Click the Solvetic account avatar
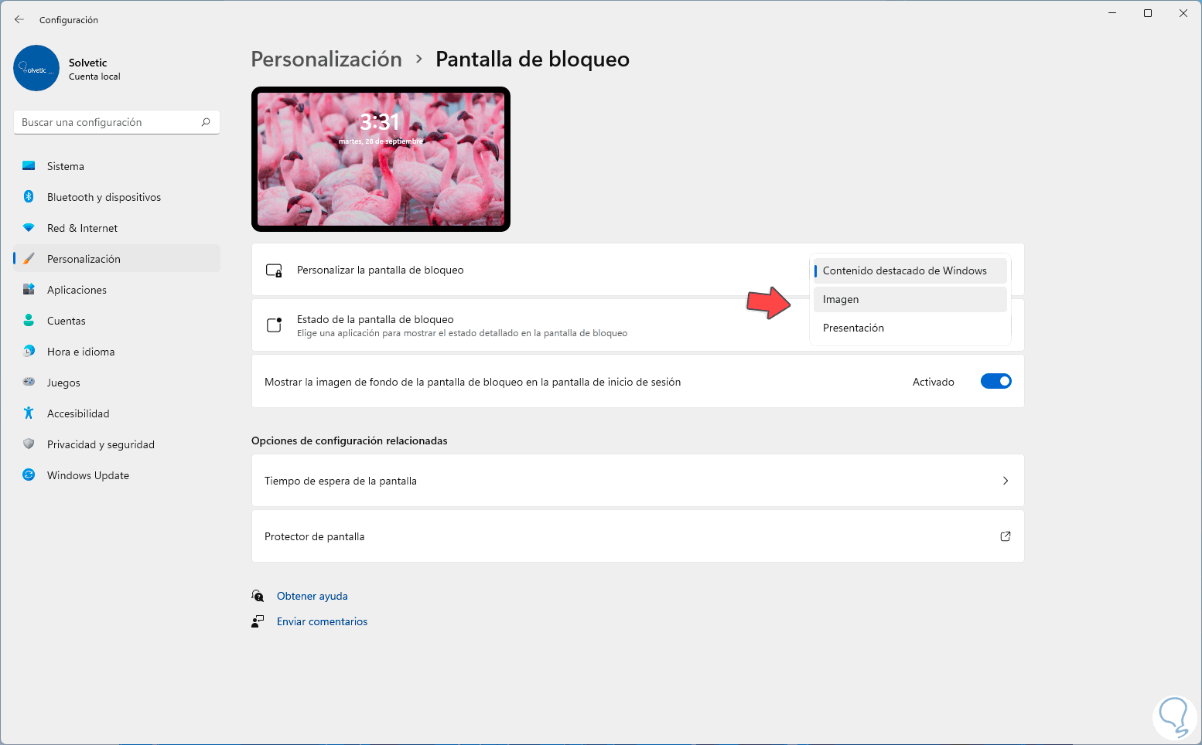 [x=36, y=68]
